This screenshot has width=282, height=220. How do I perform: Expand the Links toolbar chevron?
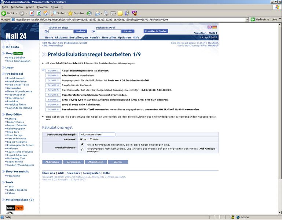[x=280, y=19]
